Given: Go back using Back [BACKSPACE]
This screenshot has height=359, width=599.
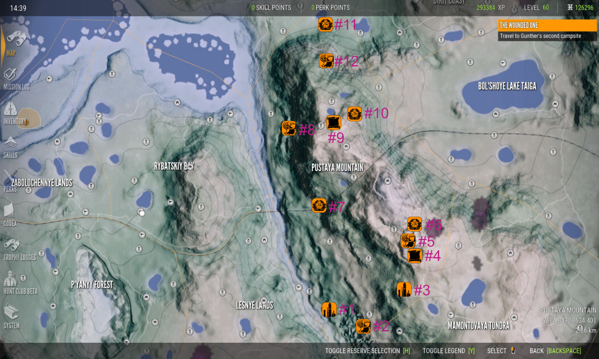Looking at the screenshot, I should click(x=555, y=351).
